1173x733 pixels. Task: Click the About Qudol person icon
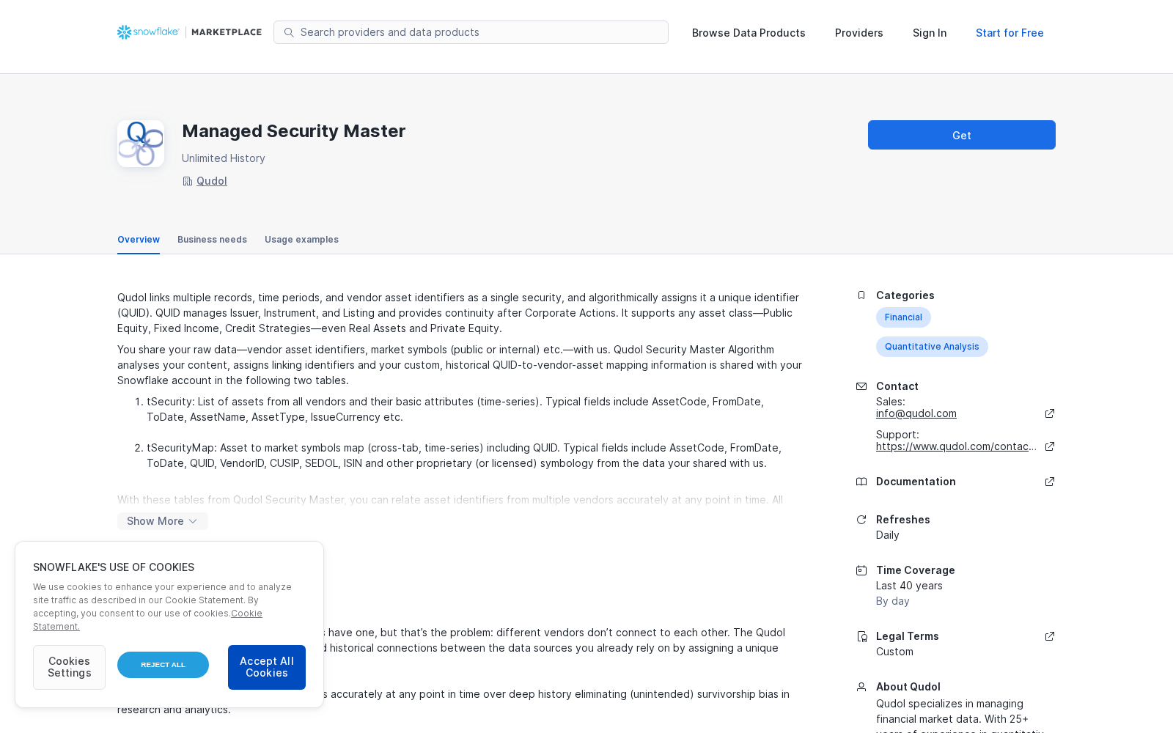pos(861,687)
